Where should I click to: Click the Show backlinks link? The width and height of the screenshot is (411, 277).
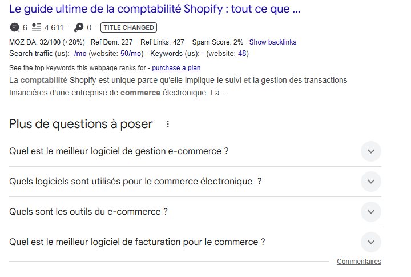click(x=273, y=42)
